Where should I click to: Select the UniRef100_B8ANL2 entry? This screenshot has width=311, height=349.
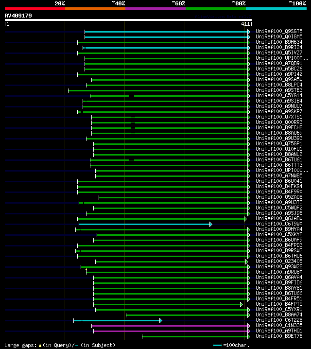[279, 154]
